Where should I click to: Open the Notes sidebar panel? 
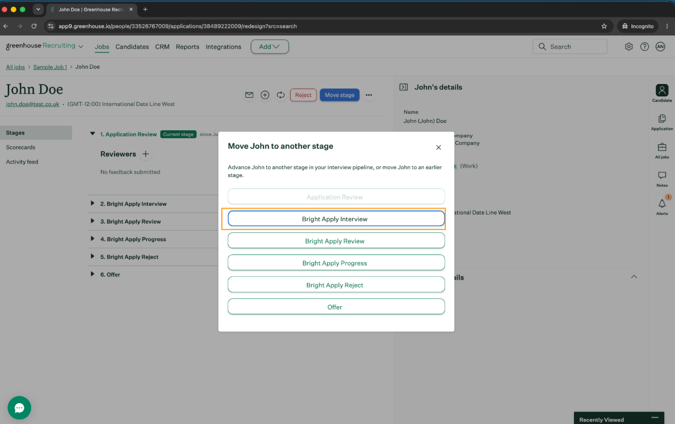(661, 179)
